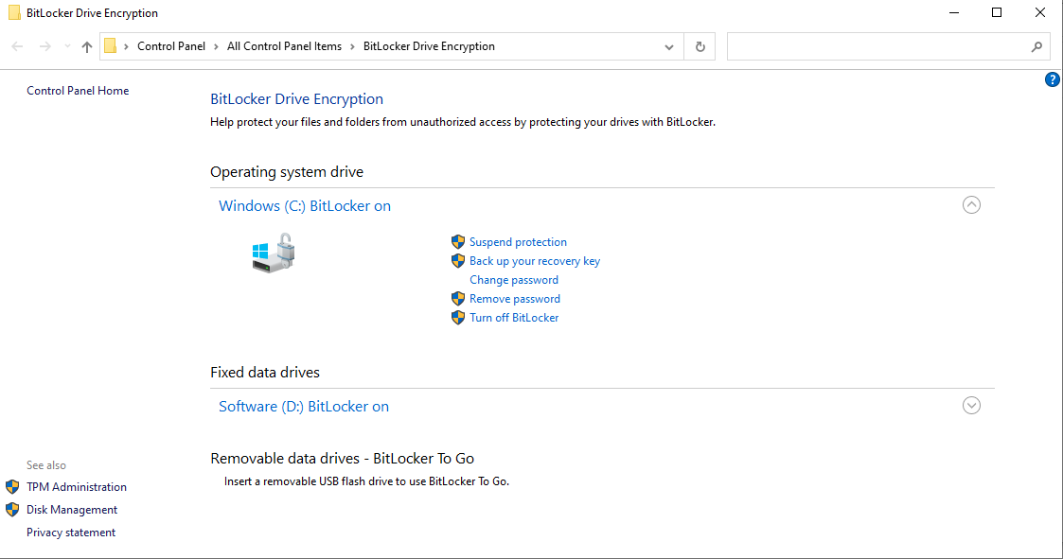Collapse the Windows (C:) drive section
The height and width of the screenshot is (559, 1063).
pyautogui.click(x=971, y=204)
